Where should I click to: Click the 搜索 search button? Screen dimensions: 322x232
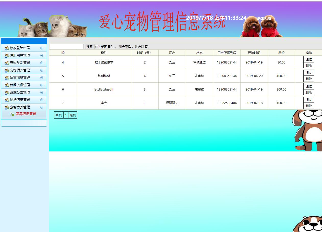(x=89, y=46)
